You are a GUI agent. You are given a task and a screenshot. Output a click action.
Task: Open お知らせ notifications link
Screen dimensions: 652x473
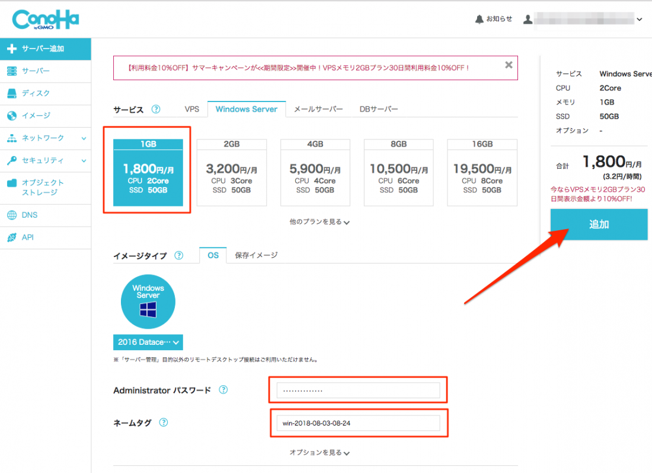click(499, 19)
